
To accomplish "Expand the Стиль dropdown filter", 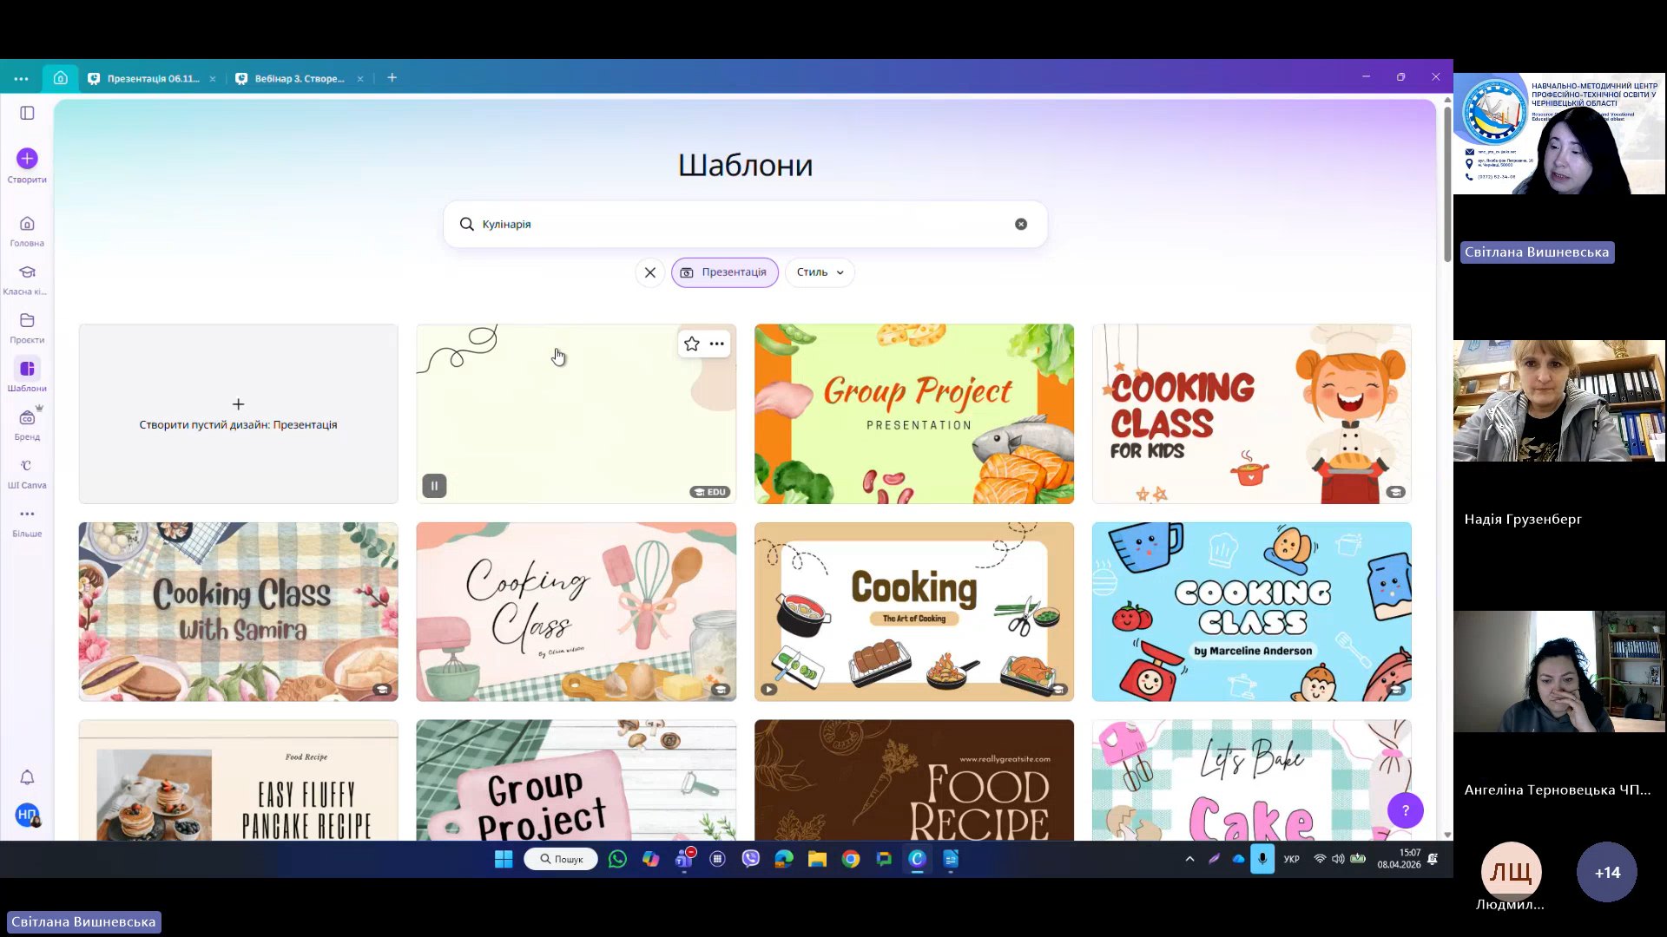I will 820,272.
